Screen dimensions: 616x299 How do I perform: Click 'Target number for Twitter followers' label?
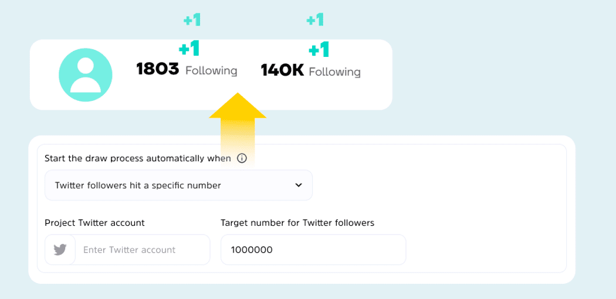(x=297, y=223)
